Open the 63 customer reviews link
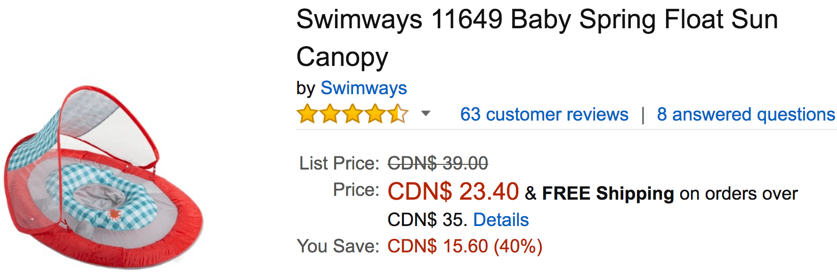The image size is (837, 275). pyautogui.click(x=544, y=114)
